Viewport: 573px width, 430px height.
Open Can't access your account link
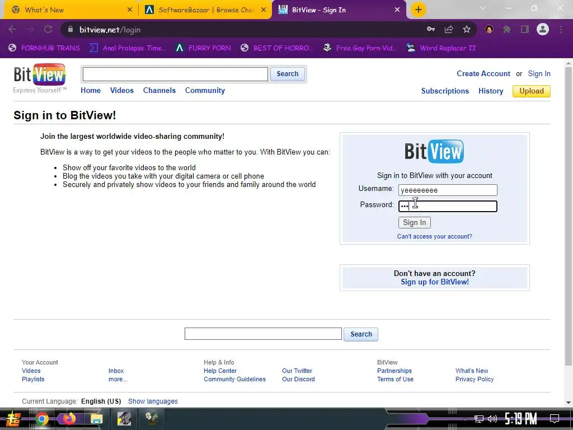[434, 237]
